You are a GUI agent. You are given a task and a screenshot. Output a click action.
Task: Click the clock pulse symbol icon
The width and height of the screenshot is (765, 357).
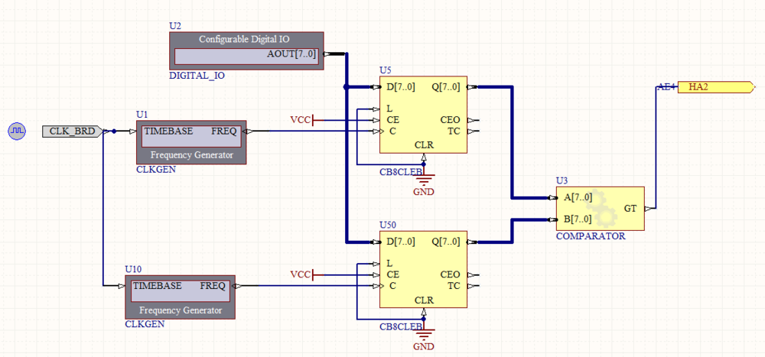[x=18, y=131]
